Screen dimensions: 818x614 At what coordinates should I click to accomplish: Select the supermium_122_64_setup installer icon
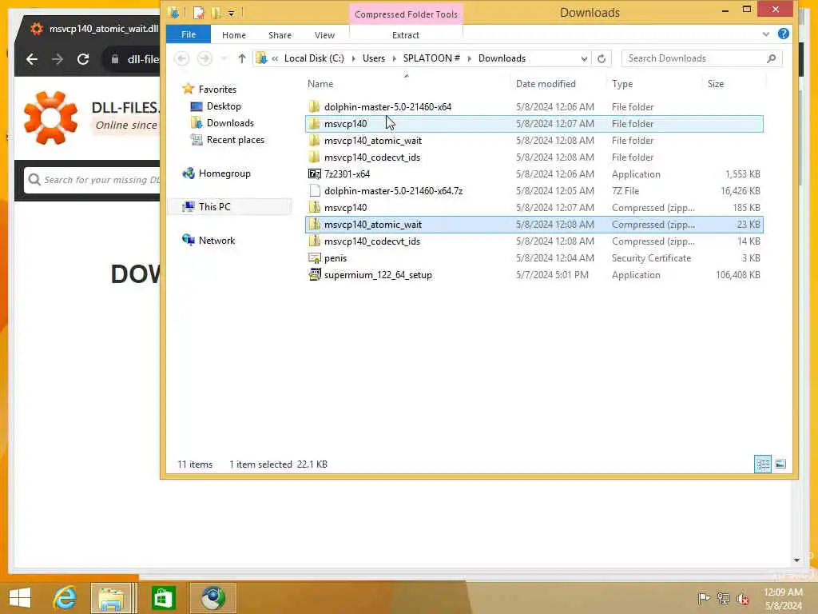click(314, 275)
